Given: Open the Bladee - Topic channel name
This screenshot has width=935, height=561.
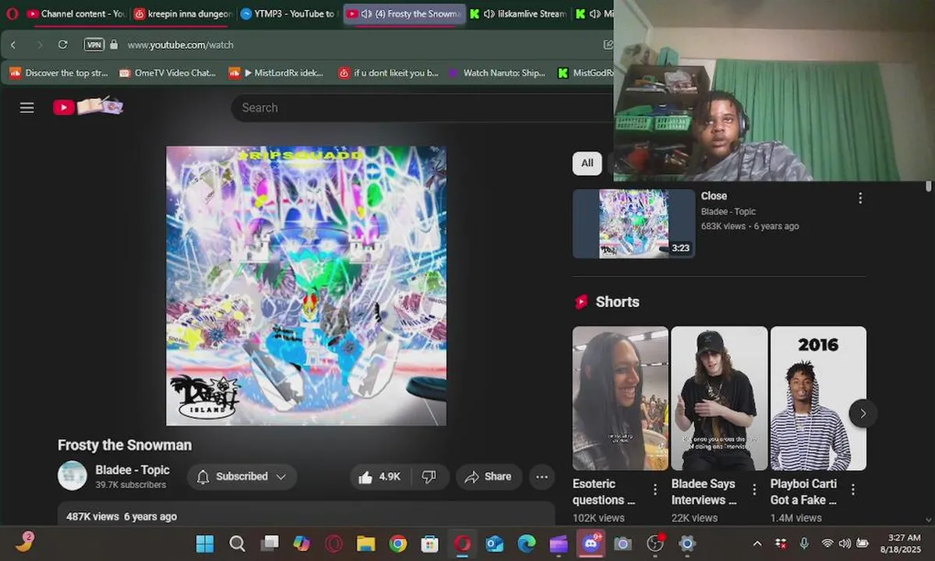Looking at the screenshot, I should [132, 470].
